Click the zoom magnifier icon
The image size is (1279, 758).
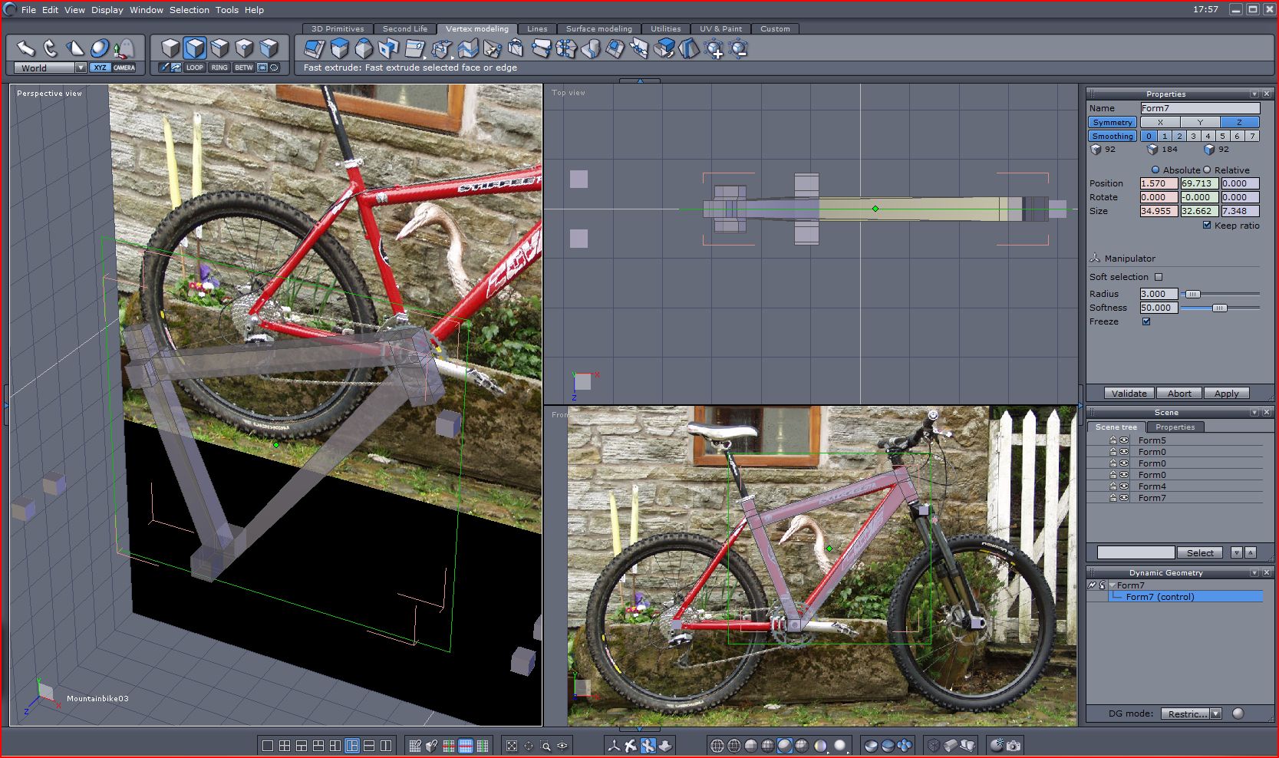546,746
